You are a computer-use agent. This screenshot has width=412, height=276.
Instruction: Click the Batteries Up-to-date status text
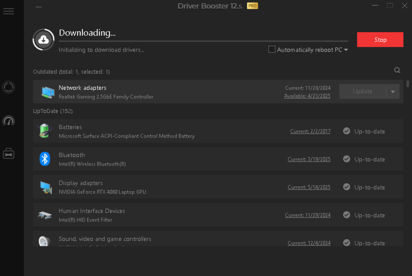pos(369,131)
